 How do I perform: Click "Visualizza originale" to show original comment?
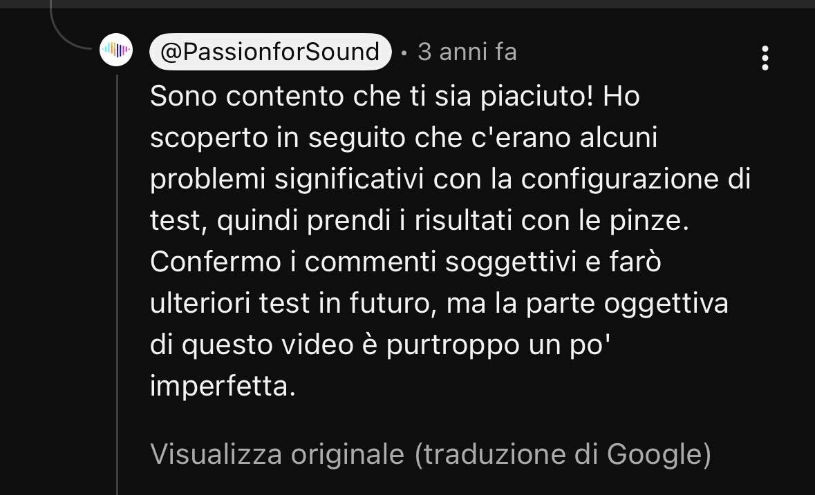pos(277,454)
